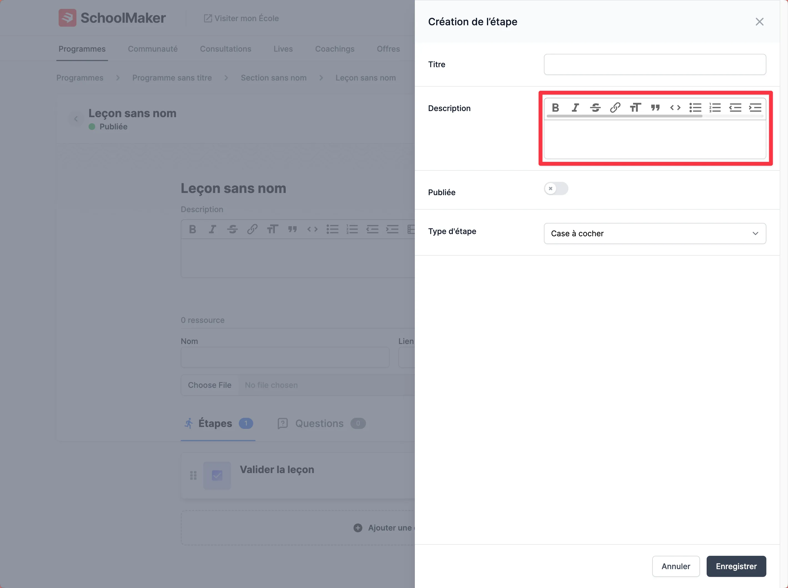Close the Création de l'étape panel

[x=759, y=22]
